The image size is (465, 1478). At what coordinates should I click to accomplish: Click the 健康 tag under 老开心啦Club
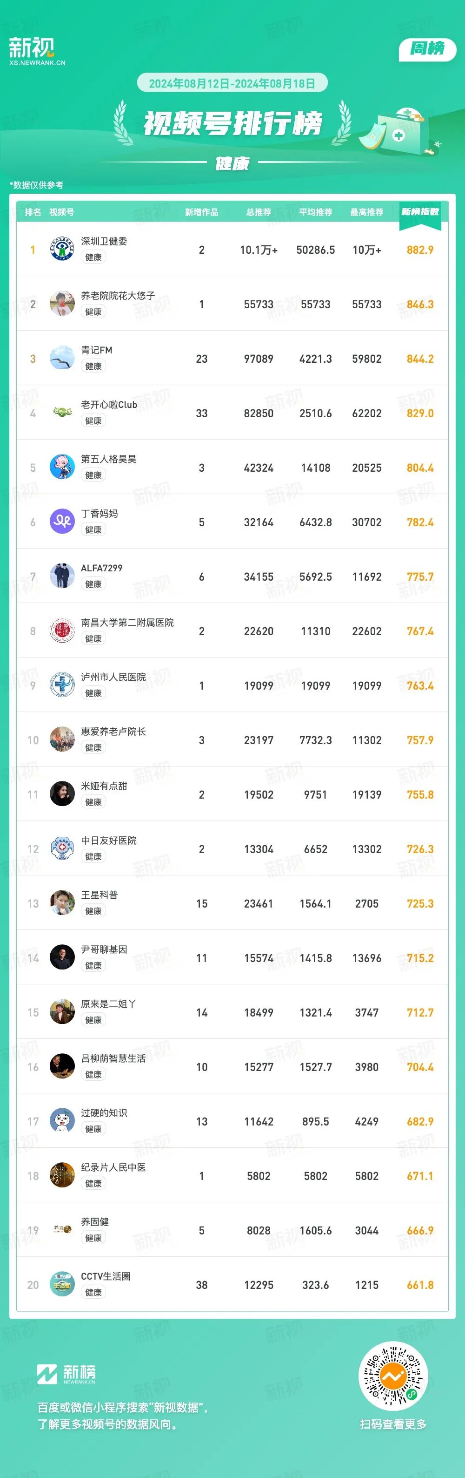click(93, 420)
